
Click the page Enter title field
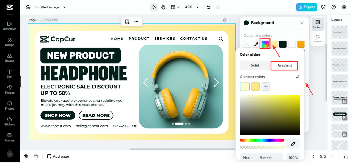point(51,20)
